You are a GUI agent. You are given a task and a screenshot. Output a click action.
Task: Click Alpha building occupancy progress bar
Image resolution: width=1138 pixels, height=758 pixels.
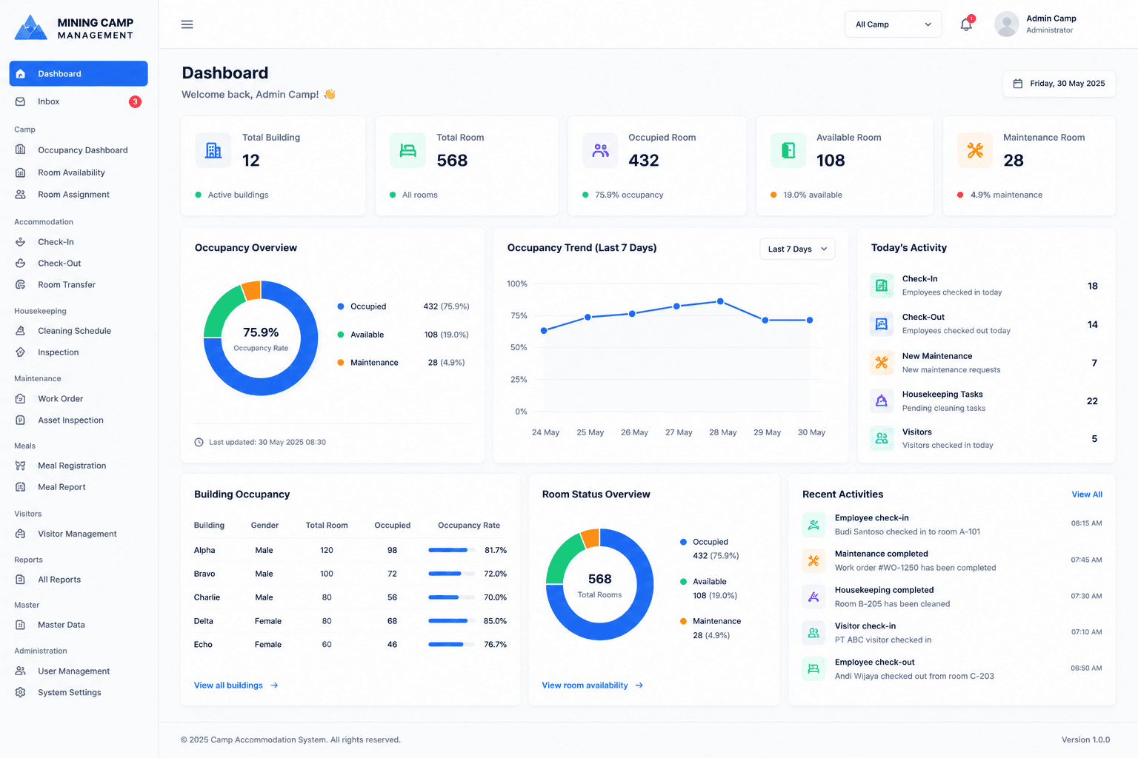(x=452, y=550)
